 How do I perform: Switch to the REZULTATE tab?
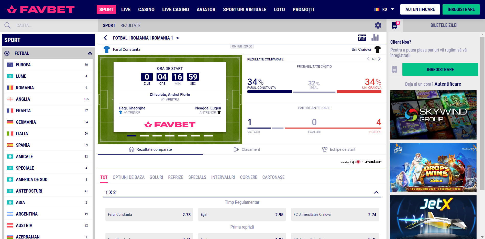coord(130,26)
